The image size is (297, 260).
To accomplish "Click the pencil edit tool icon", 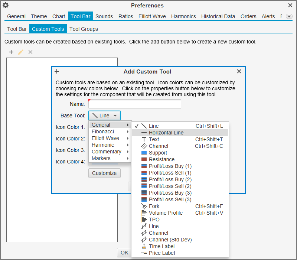I will pyautogui.click(x=21, y=52).
